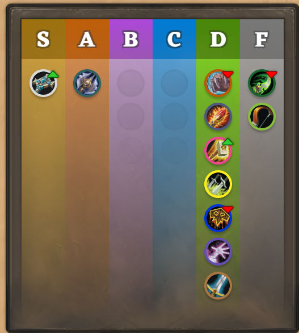Image resolution: width=299 pixels, height=333 pixels.
Task: Open the Warrior sword icon in D tier
Action: (218, 285)
